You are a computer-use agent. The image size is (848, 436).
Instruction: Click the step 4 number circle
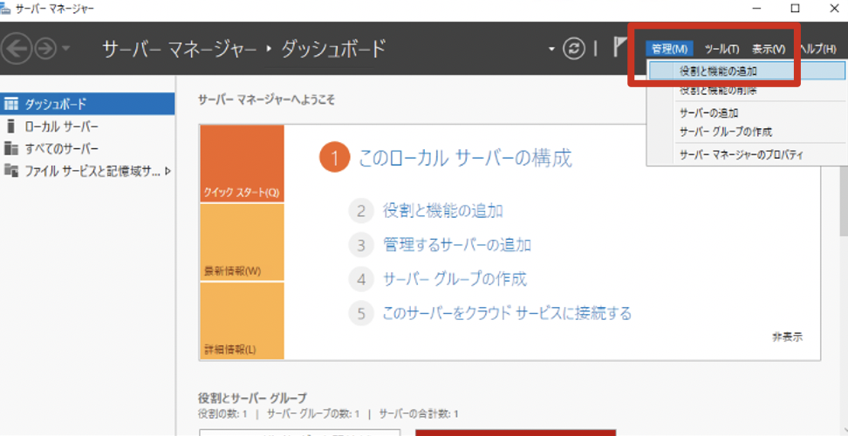pyautogui.click(x=361, y=279)
